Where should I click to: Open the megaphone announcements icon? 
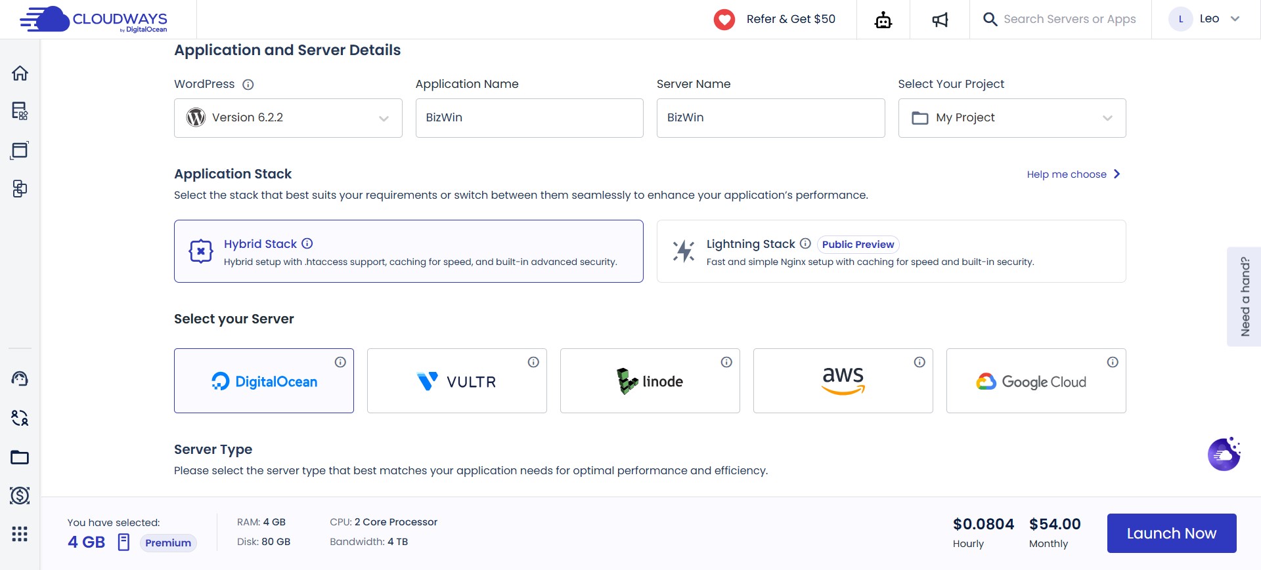click(x=940, y=20)
